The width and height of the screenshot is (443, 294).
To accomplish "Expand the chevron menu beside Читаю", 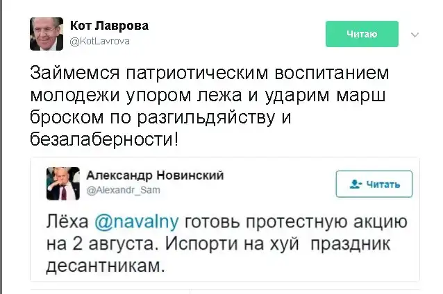I will click(x=415, y=34).
